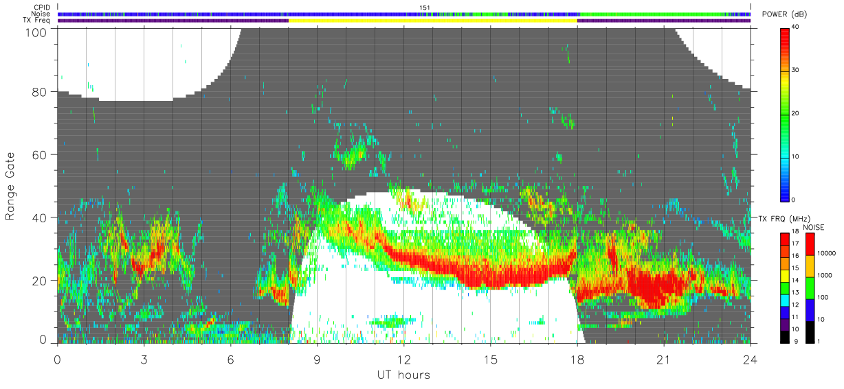Click the NOISE legend title
Image resolution: width=844 pixels, height=389 pixels.
click(815, 226)
